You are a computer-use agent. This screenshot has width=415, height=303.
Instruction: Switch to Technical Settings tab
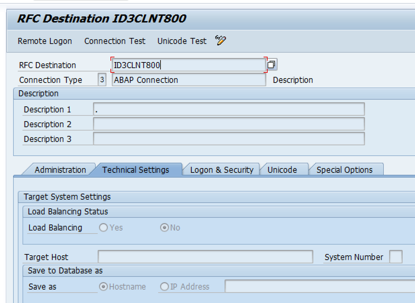pos(136,170)
